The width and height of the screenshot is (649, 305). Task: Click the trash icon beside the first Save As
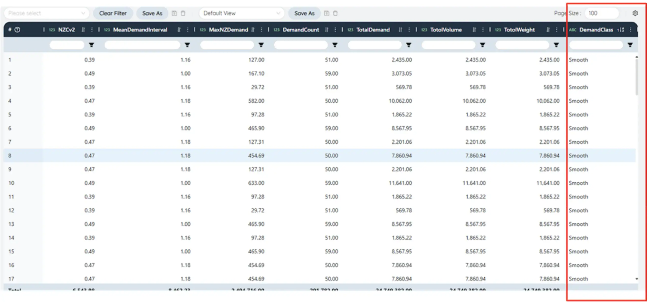click(x=183, y=13)
